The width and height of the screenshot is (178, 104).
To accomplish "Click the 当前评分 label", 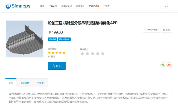I will 52,49.
